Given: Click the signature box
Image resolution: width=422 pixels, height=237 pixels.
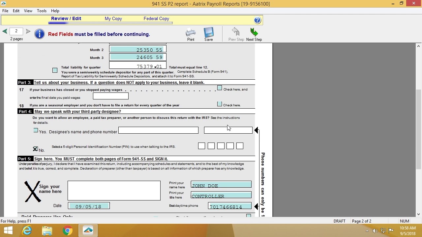Looking at the screenshot, I should click(x=114, y=191).
